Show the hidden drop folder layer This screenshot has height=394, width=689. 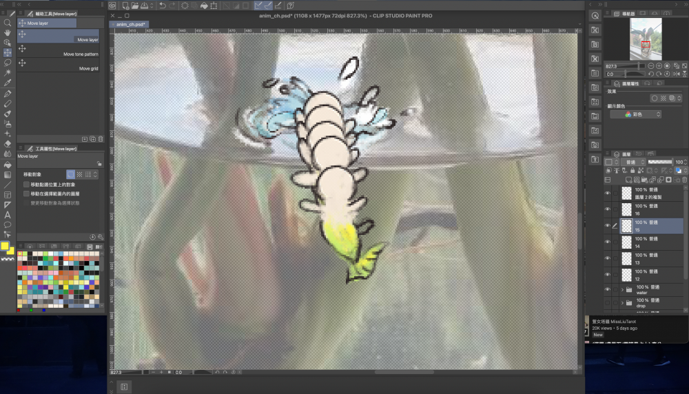[x=608, y=302]
